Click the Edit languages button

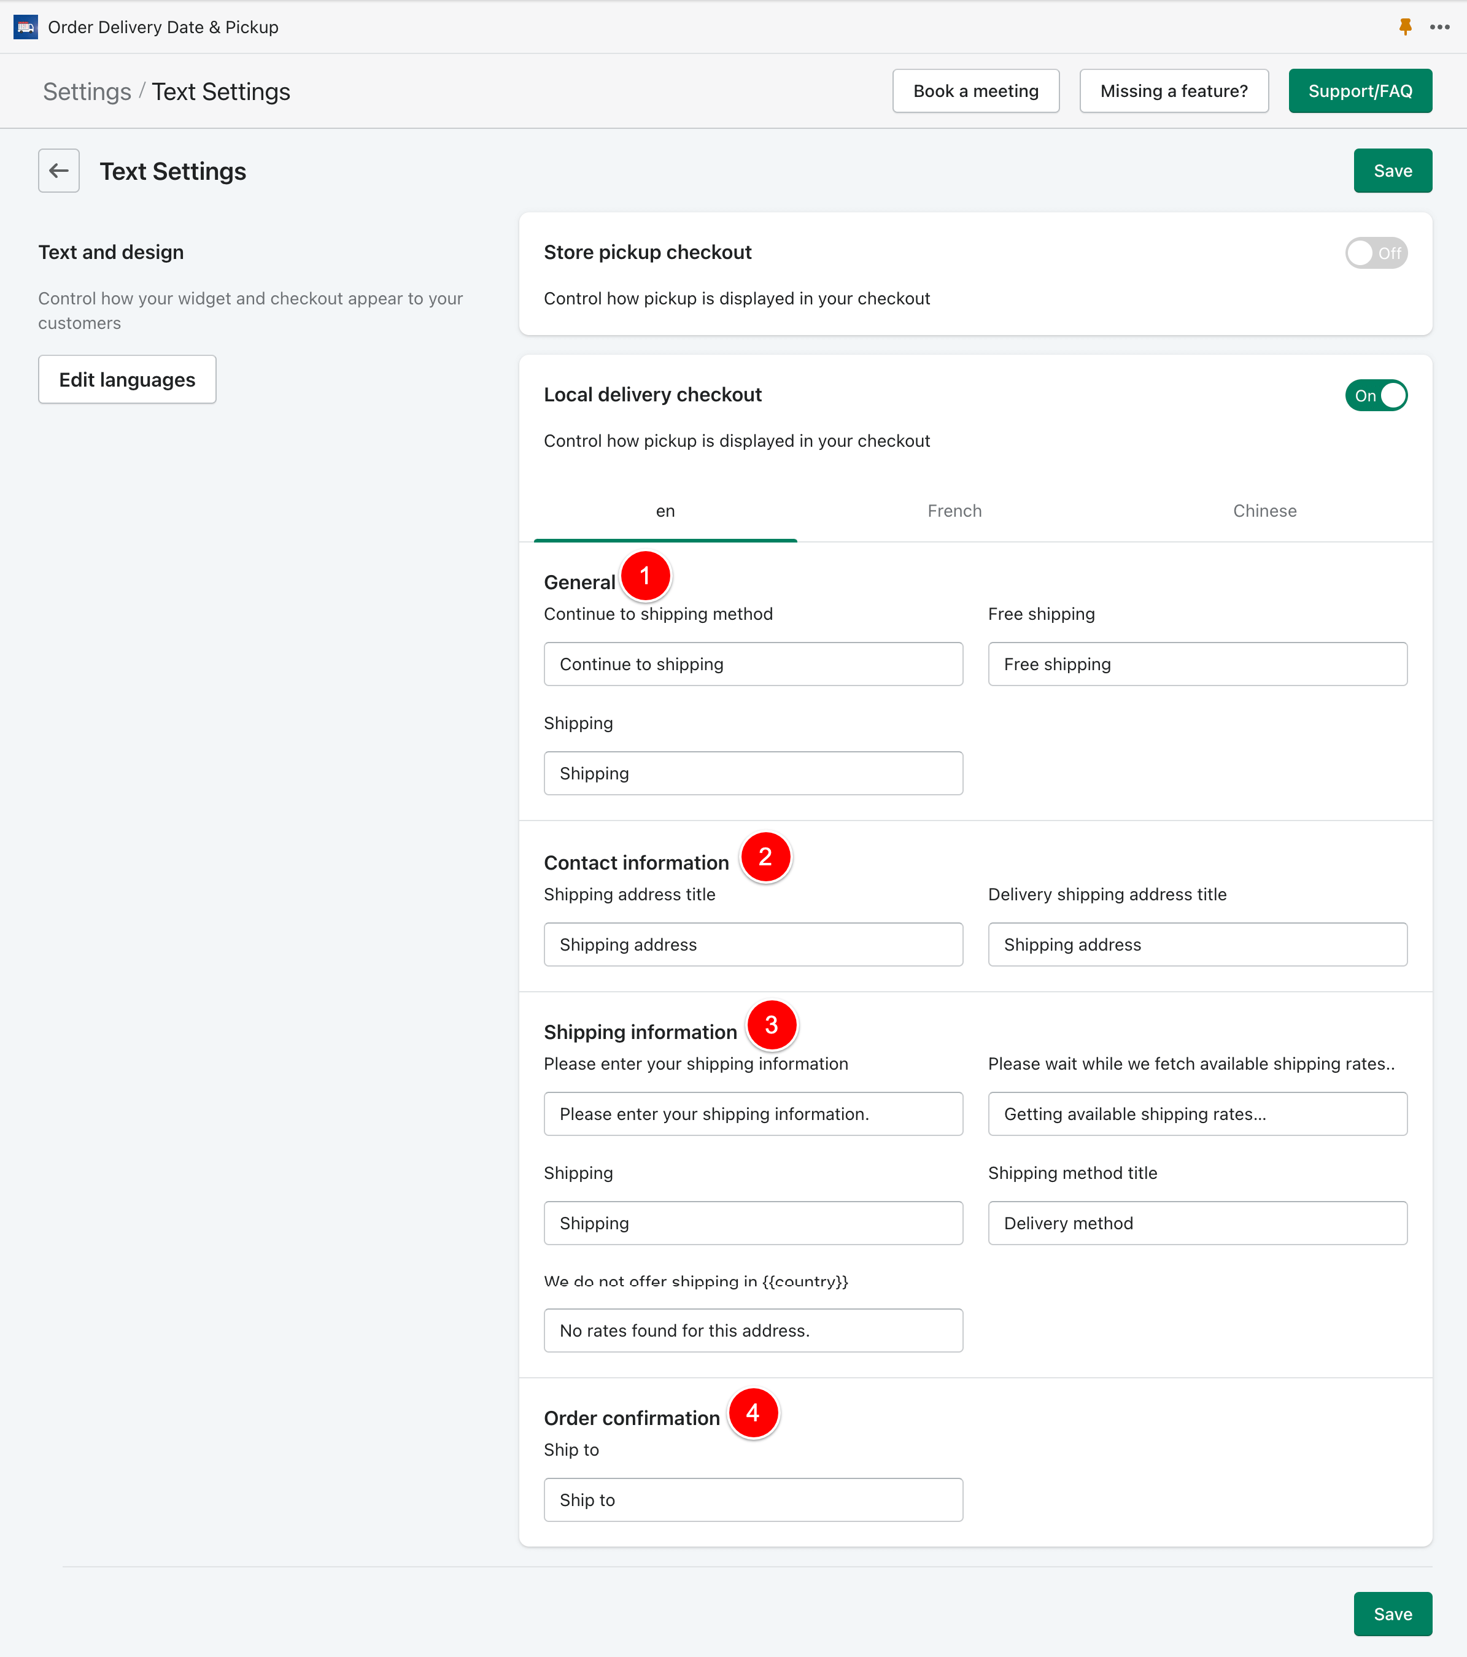click(x=127, y=379)
